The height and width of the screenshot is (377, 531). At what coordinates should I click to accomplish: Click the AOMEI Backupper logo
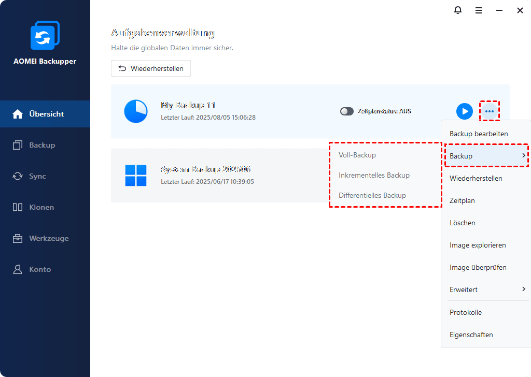click(x=45, y=36)
